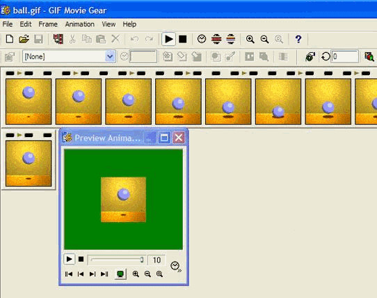Open Help with the question mark icon
Image resolution: width=377 pixels, height=298 pixels.
click(298, 39)
